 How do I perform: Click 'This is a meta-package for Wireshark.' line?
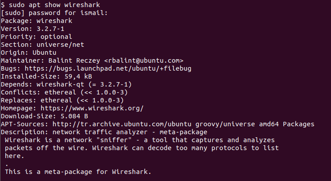pos(78,172)
